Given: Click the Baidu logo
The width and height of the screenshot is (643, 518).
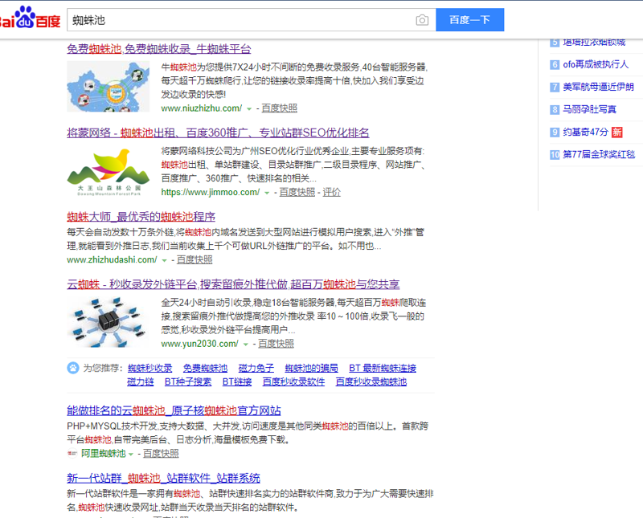Looking at the screenshot, I should pyautogui.click(x=30, y=18).
